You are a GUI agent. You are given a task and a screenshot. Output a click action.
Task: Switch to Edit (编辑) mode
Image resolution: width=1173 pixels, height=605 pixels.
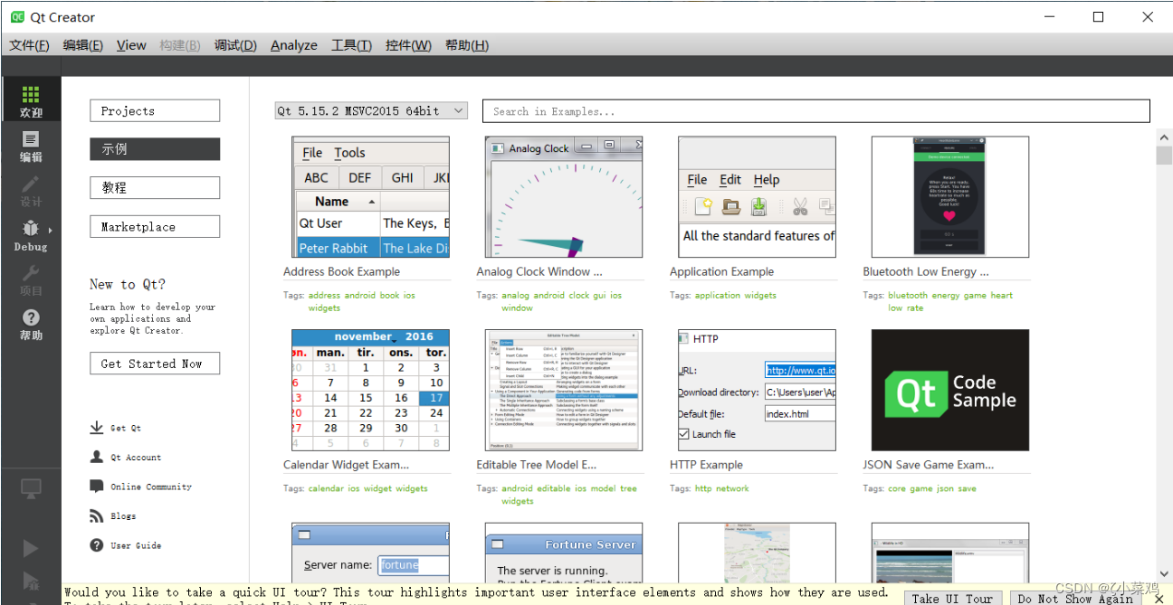[31, 147]
